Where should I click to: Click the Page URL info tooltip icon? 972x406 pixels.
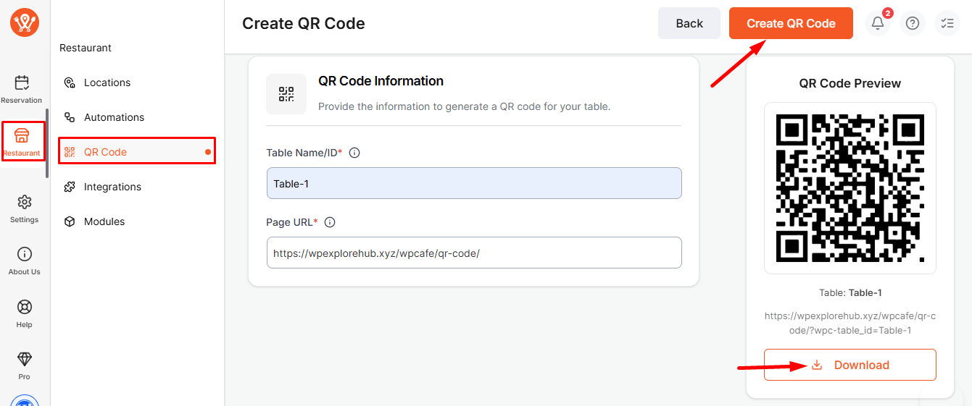330,222
